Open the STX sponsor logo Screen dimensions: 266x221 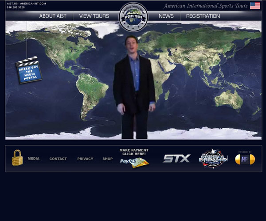(x=176, y=158)
